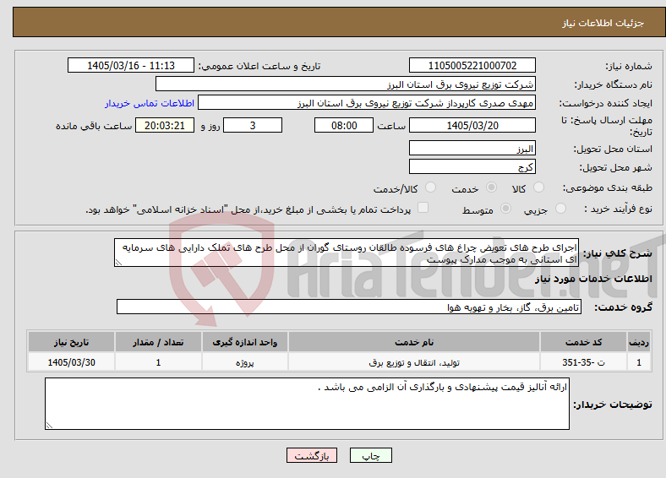Select the کالا/خدمت radio button
The image size is (666, 478).
431,187
